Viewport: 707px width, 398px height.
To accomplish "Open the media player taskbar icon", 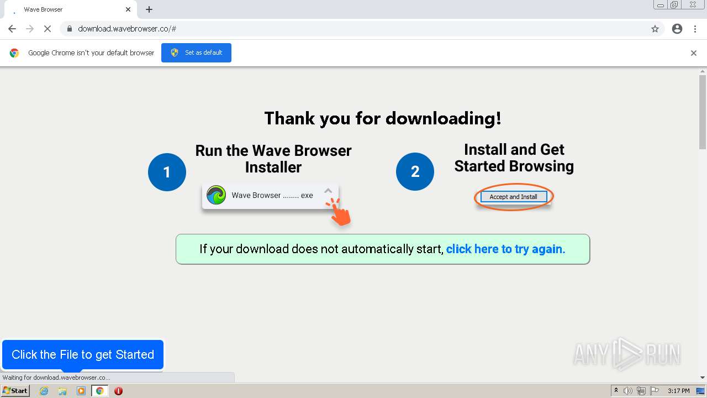I will [81, 391].
